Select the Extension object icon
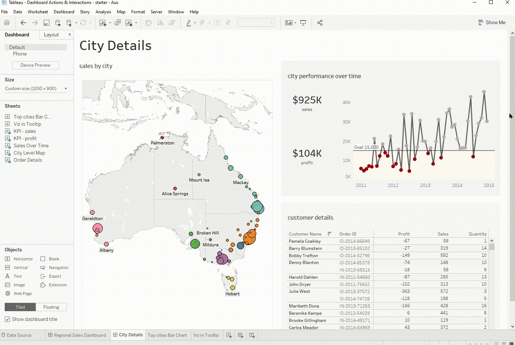 point(43,285)
